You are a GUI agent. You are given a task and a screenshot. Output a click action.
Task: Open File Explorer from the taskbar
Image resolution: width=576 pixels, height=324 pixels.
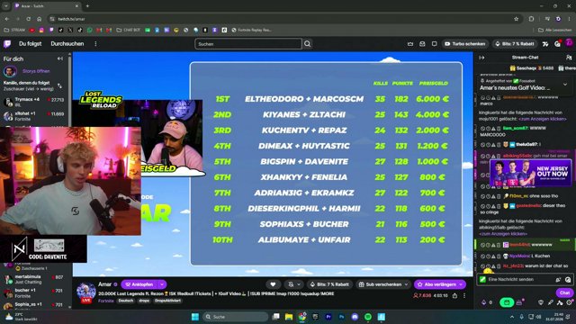point(289,317)
